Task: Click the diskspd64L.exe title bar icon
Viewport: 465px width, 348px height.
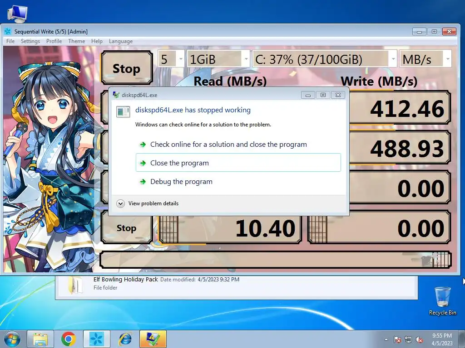Action: coord(116,95)
